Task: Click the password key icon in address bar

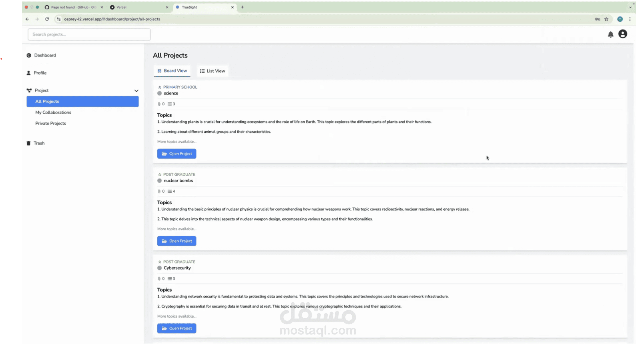Action: coord(597,19)
